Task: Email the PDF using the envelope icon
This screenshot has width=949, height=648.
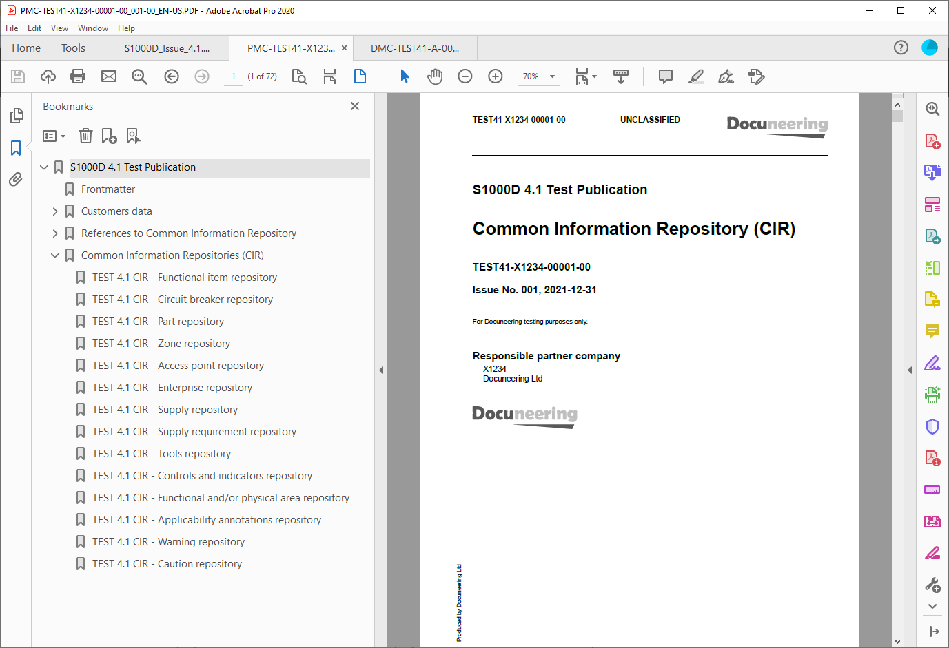Action: click(109, 76)
